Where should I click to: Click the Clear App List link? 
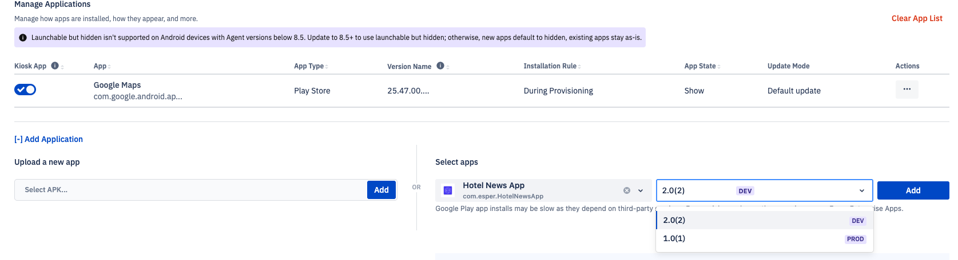[x=916, y=18]
